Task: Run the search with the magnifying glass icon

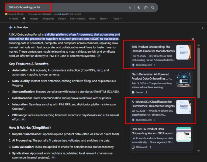Action: pyautogui.click(x=153, y=8)
